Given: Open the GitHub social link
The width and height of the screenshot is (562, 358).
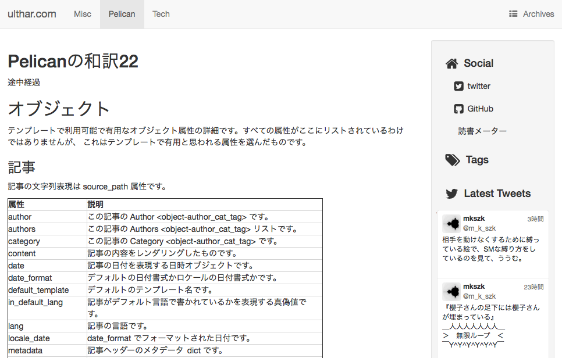Looking at the screenshot, I should point(480,109).
